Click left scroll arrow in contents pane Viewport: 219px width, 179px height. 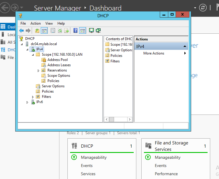[x=107, y=119]
